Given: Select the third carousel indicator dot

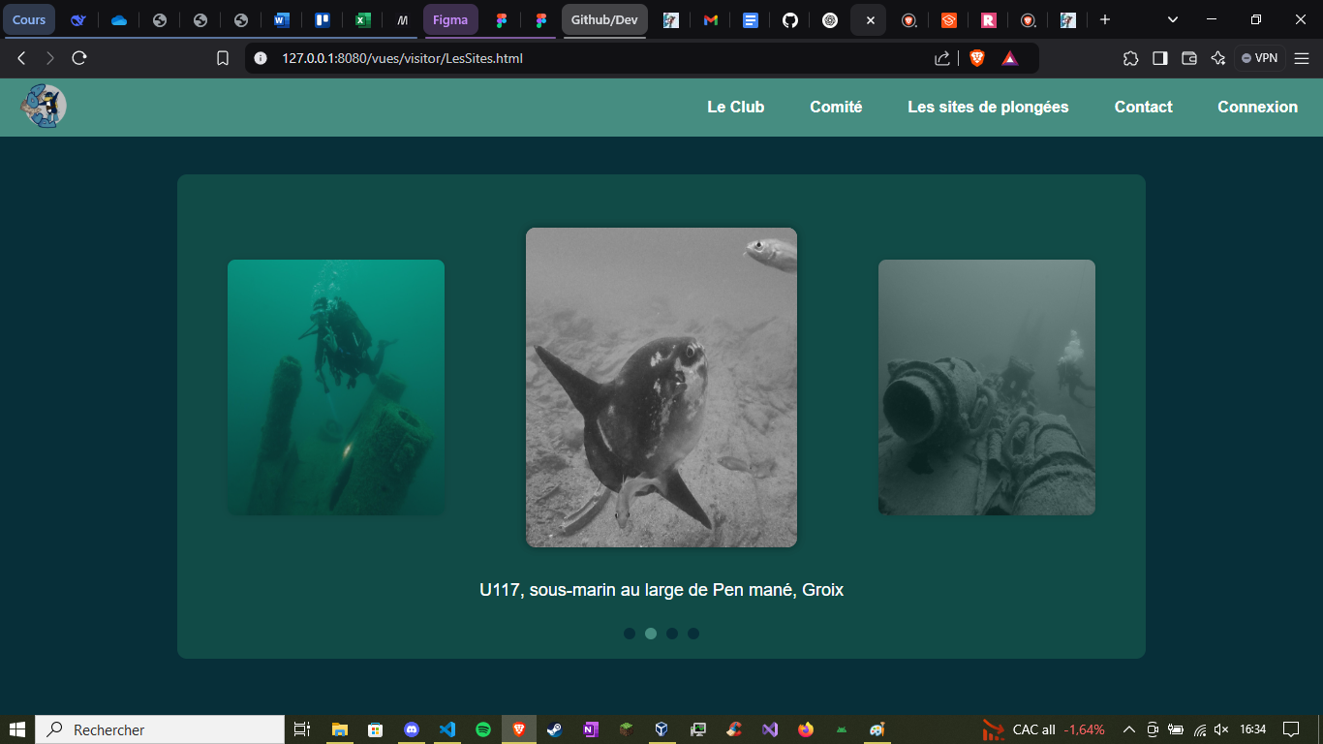Looking at the screenshot, I should click(672, 634).
